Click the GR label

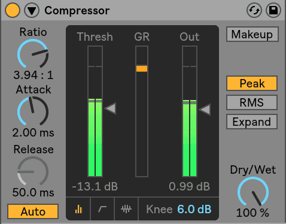142,37
